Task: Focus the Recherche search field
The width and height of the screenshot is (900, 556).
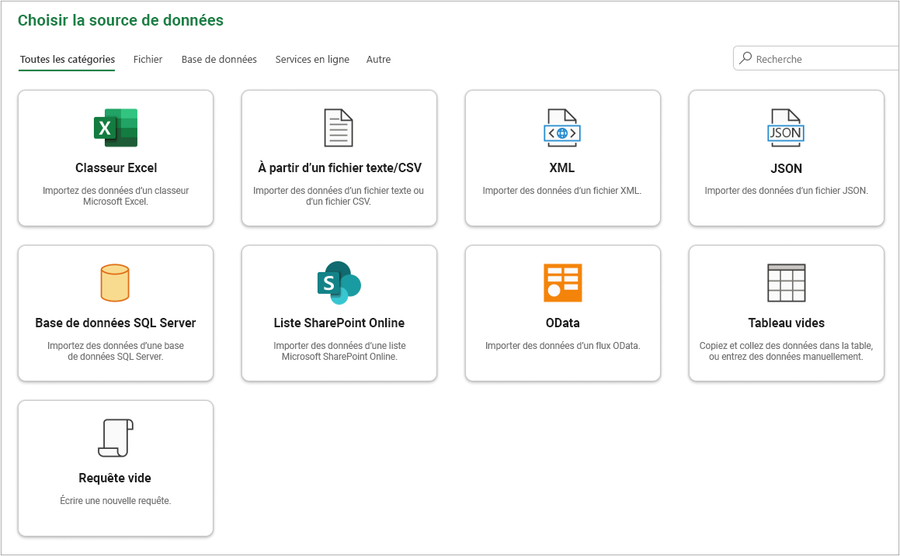Action: [x=816, y=58]
